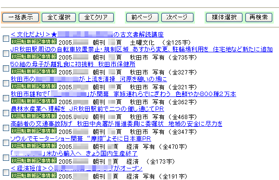Open link 50組の母子が離乳食に初挑戦

[x=73, y=64]
